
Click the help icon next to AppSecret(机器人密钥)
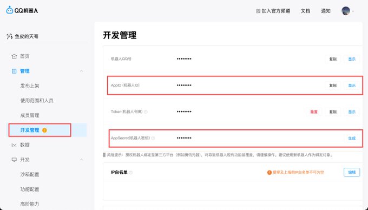pos(153,138)
